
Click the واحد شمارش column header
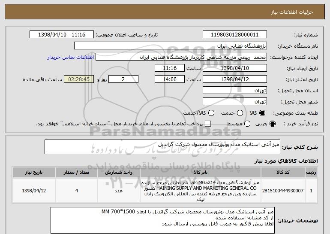tap(119, 173)
